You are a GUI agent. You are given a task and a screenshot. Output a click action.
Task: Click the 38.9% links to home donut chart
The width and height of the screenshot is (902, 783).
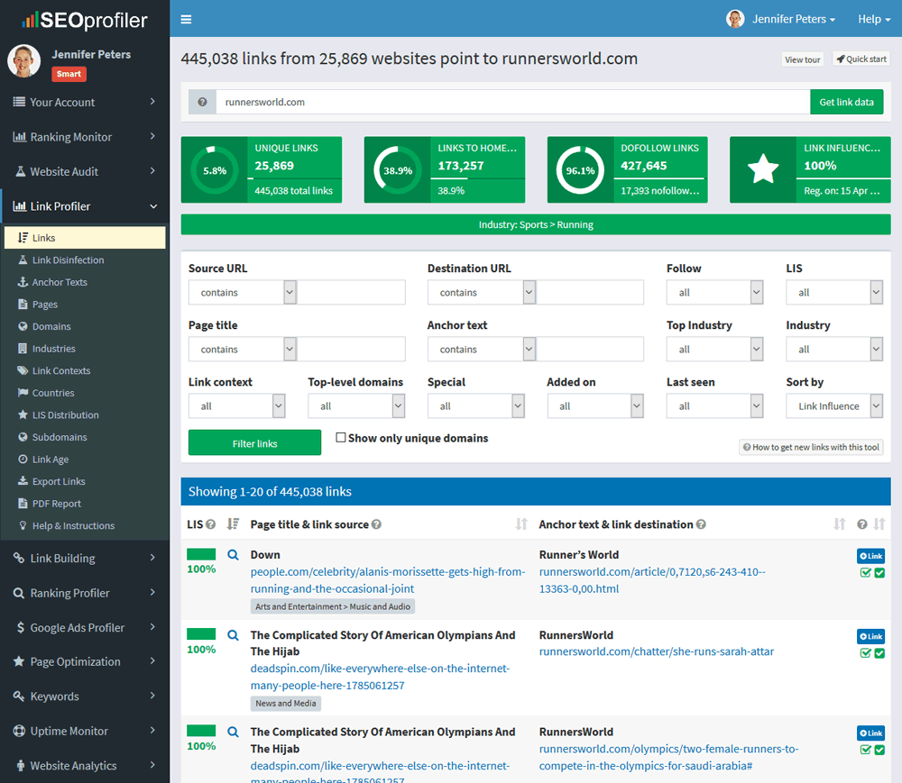[x=398, y=170]
